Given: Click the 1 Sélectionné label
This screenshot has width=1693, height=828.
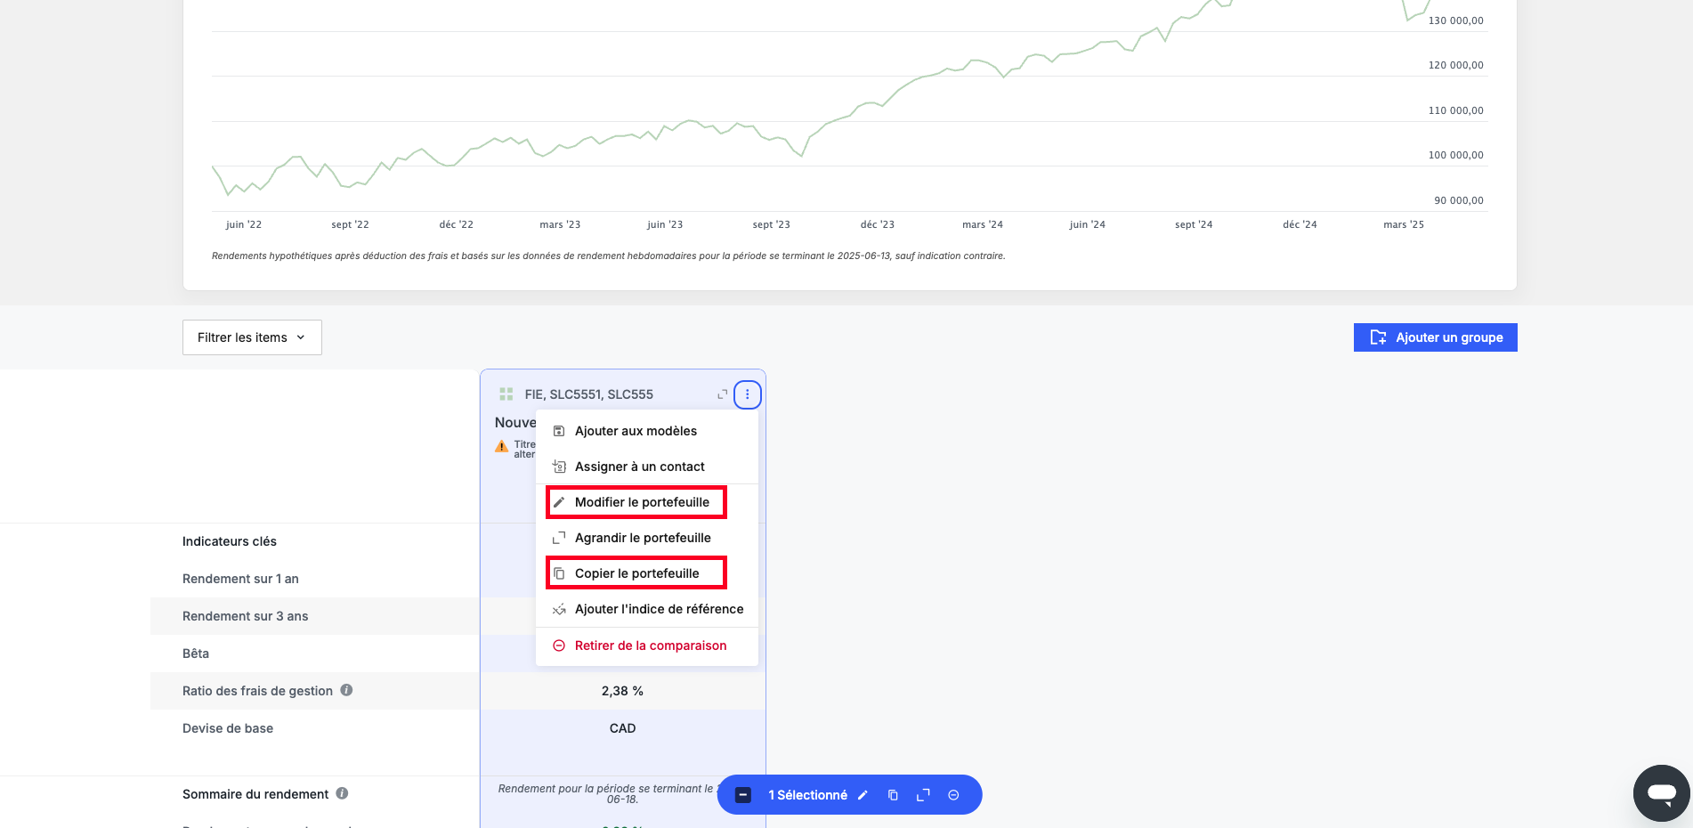Looking at the screenshot, I should pos(808,795).
